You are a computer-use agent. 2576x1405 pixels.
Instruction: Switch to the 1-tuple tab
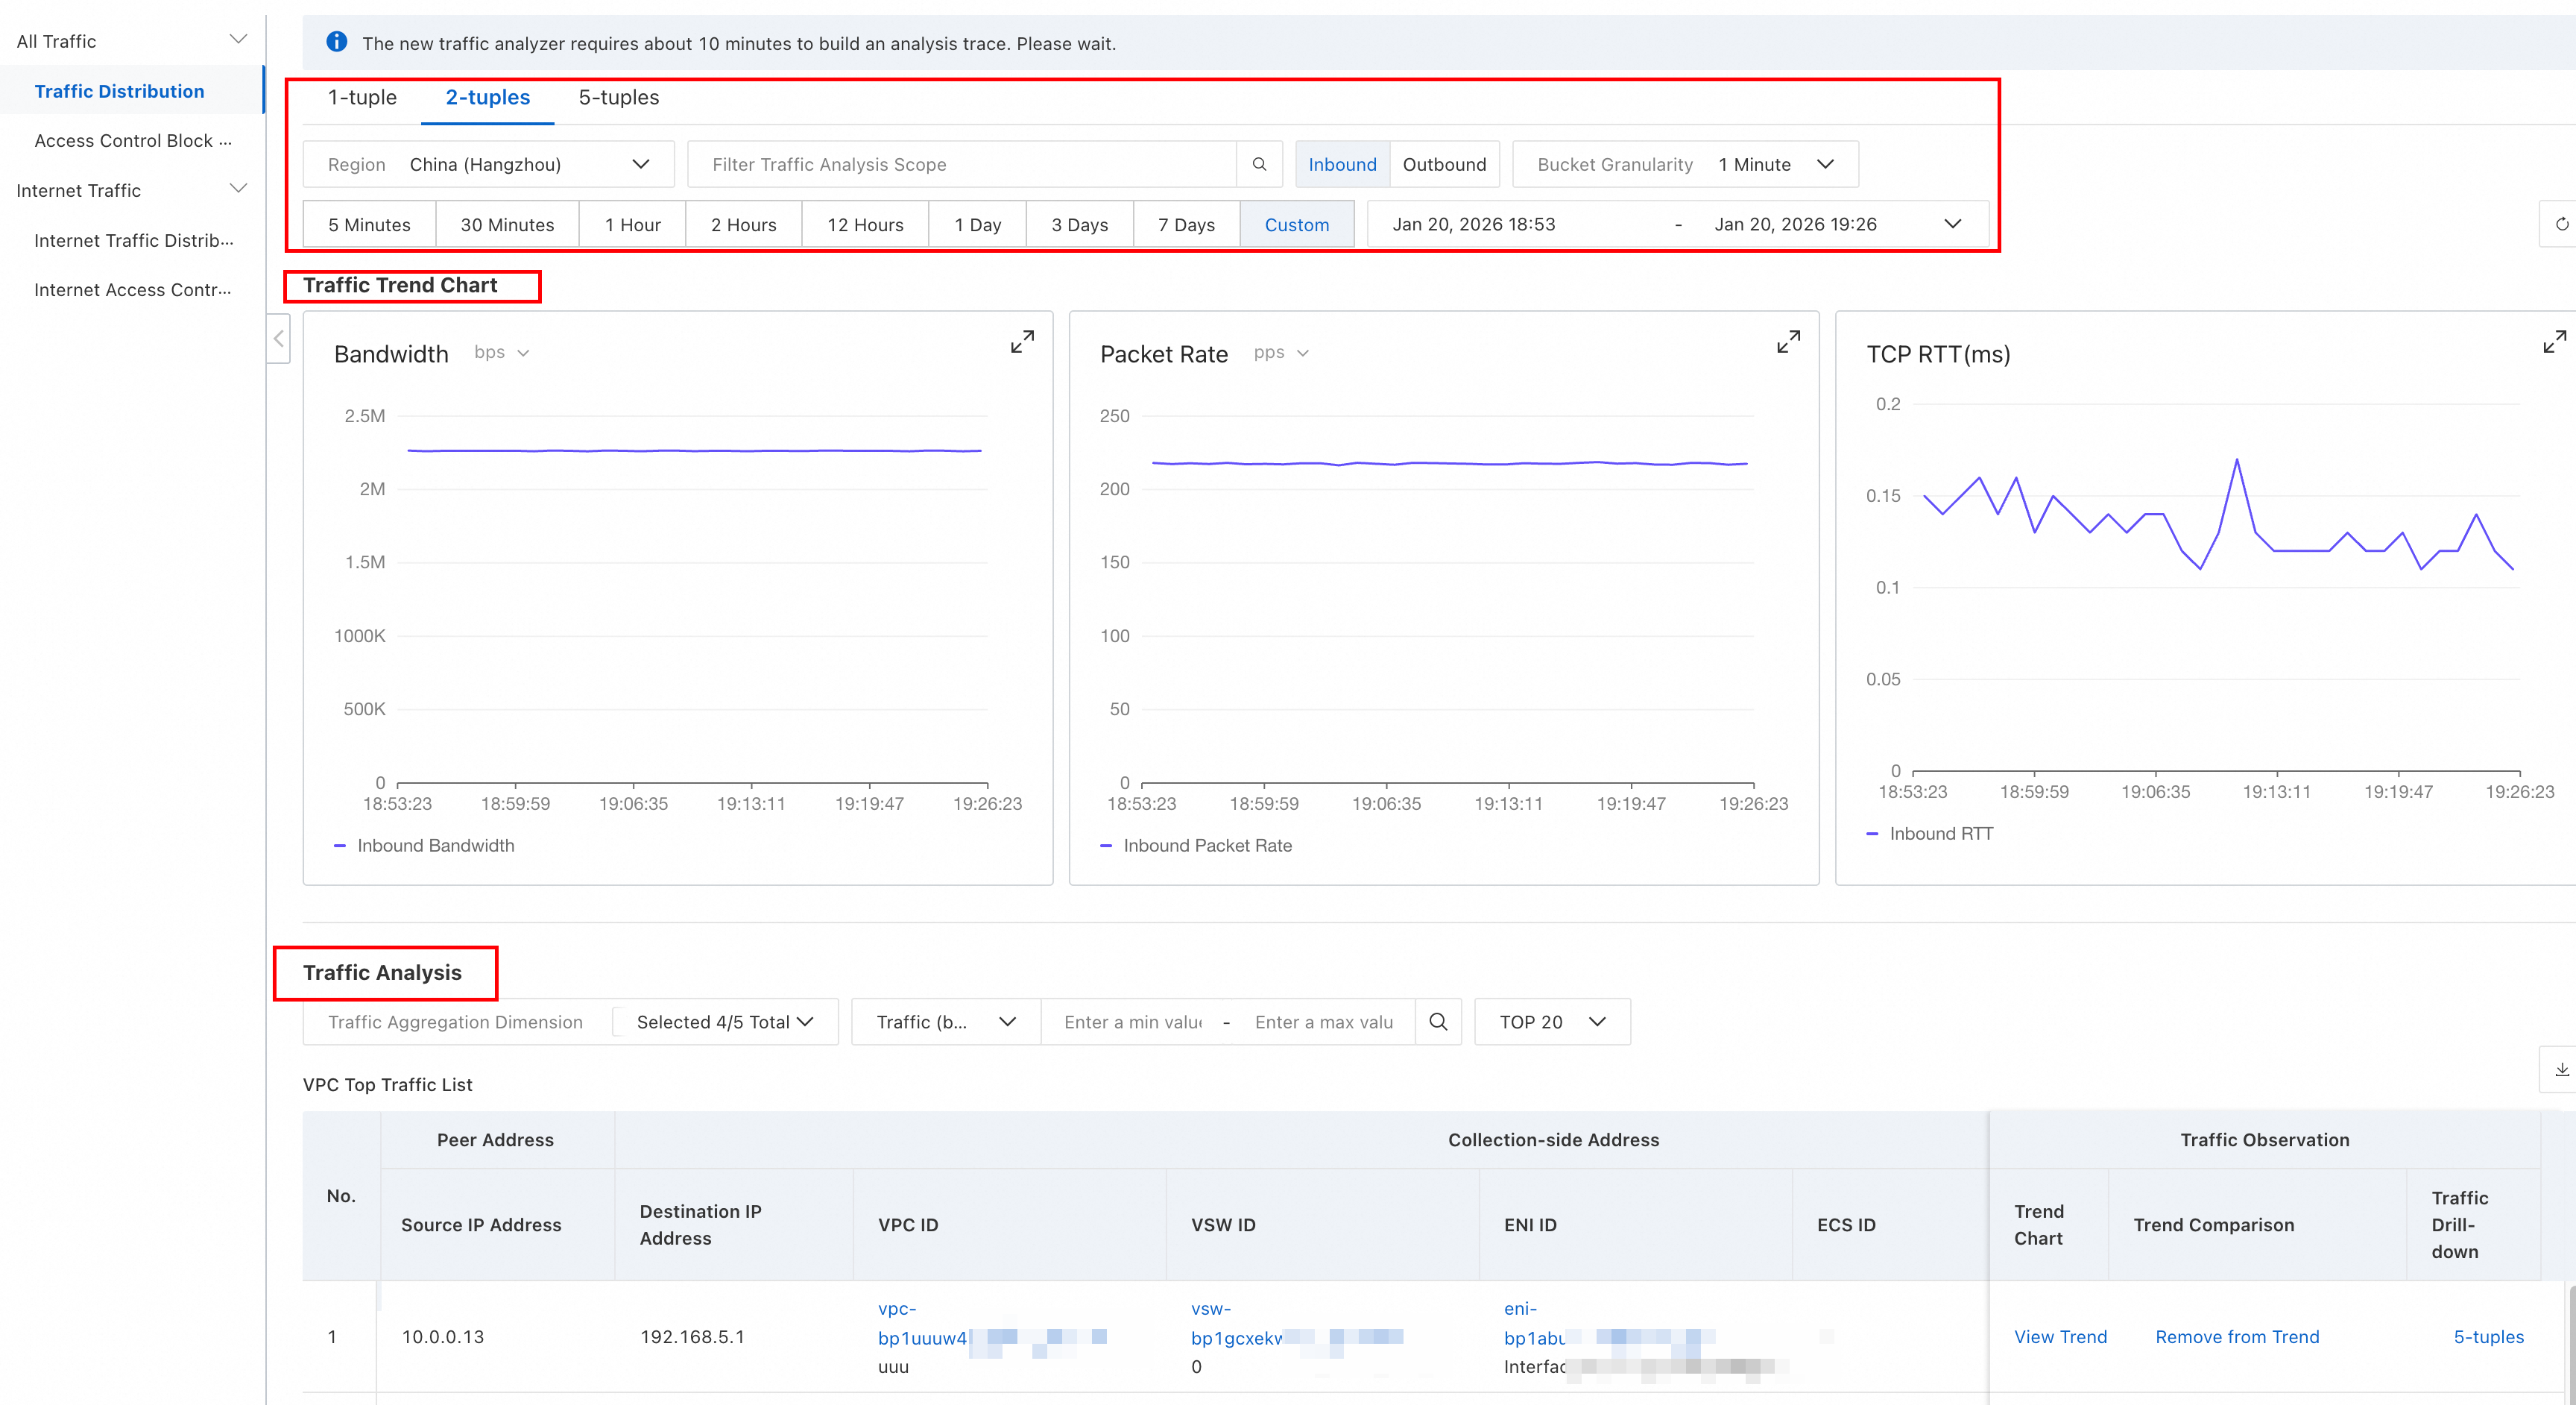[x=362, y=97]
